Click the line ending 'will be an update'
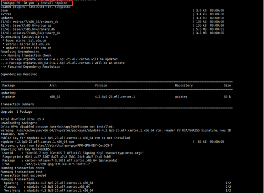 62,63
